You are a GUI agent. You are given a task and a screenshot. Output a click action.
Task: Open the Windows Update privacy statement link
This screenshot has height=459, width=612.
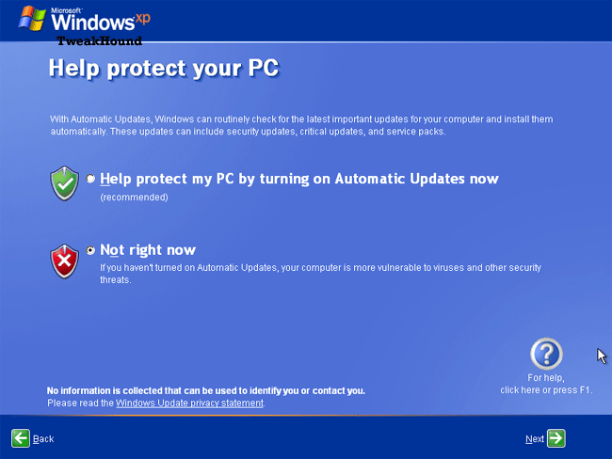pyautogui.click(x=189, y=403)
